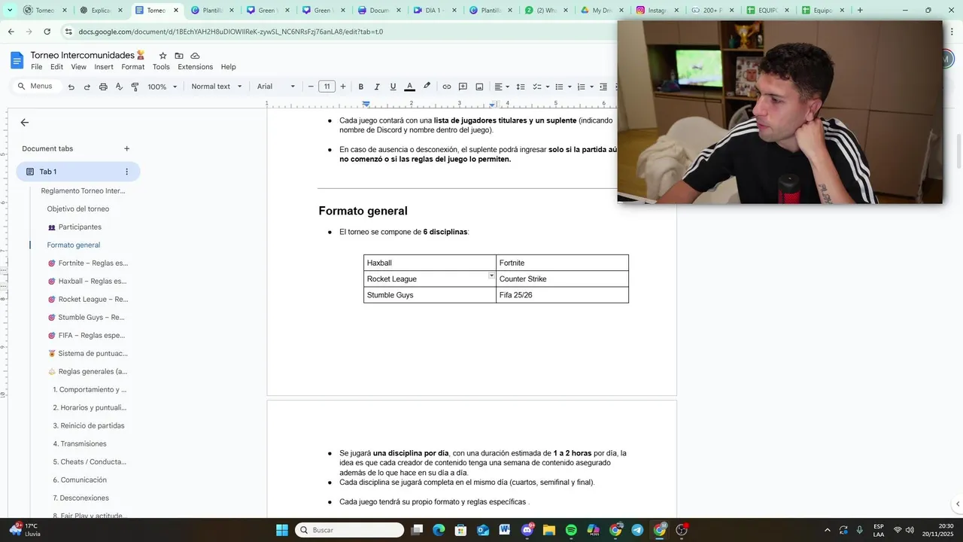Select Tab 1 in document tabs
The height and width of the screenshot is (542, 963).
(x=78, y=172)
